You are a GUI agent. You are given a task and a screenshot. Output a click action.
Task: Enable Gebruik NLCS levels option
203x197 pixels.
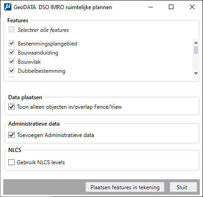11,162
